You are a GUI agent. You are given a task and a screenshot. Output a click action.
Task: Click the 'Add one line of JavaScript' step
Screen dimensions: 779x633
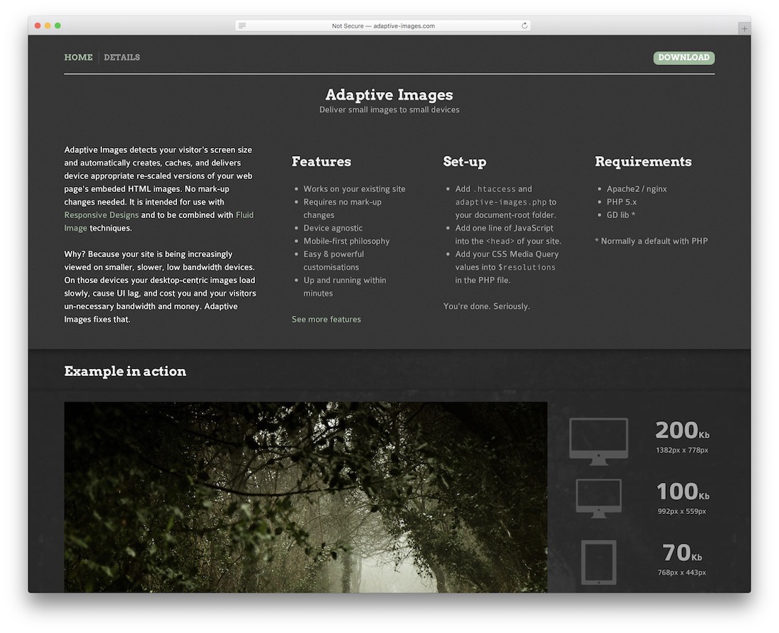[x=508, y=234]
